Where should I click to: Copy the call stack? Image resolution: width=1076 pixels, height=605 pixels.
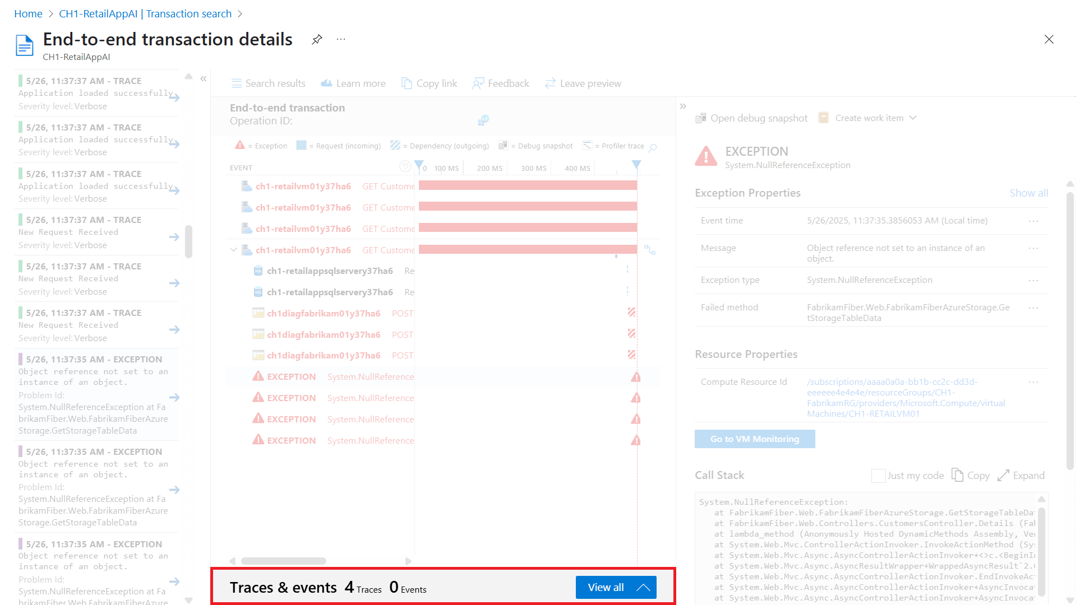tap(971, 476)
